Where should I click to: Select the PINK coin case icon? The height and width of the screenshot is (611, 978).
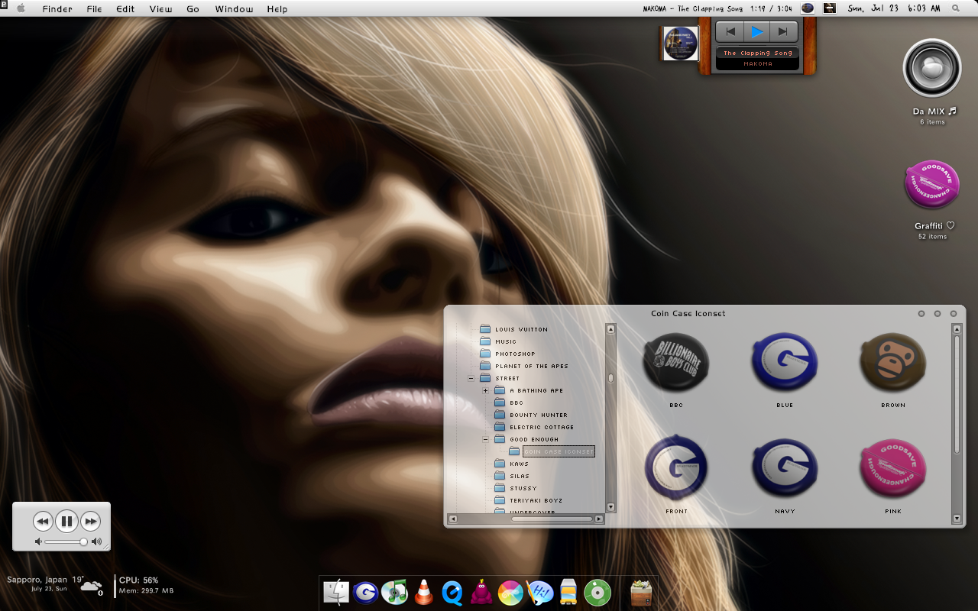[893, 467]
